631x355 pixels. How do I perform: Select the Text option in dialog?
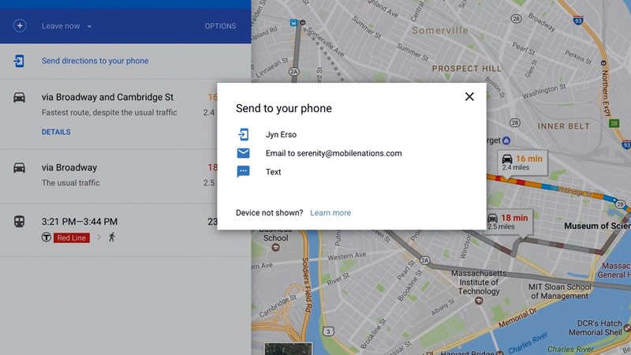tap(273, 172)
